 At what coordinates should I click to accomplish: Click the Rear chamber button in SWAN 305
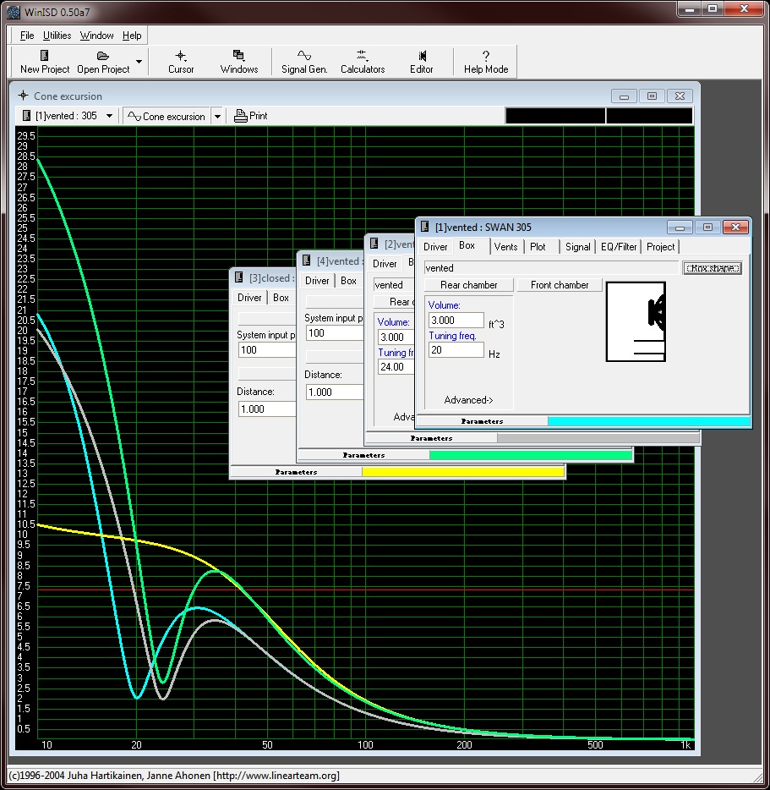pyautogui.click(x=469, y=285)
